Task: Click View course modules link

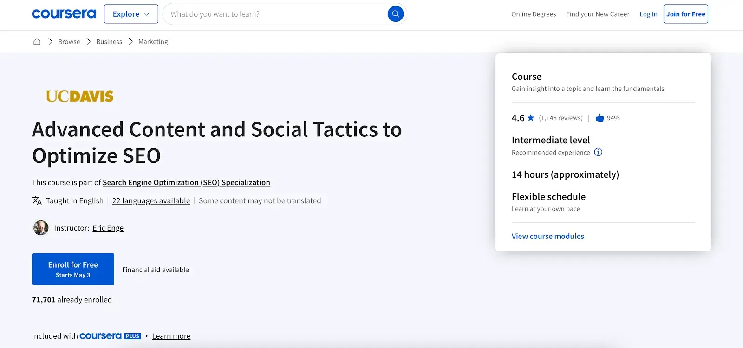Action: click(547, 236)
